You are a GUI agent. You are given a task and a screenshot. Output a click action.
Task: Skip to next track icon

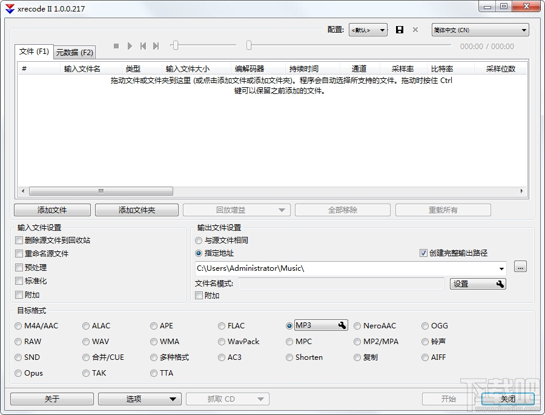156,45
